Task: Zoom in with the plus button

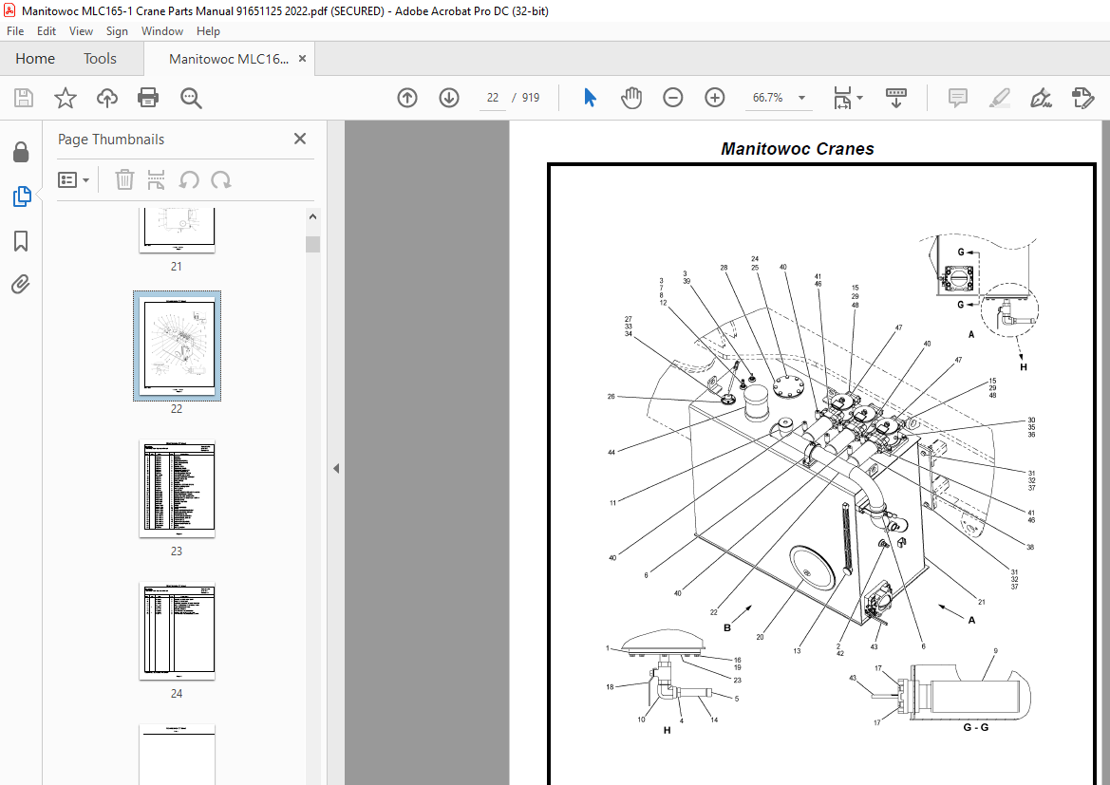Action: [x=714, y=98]
